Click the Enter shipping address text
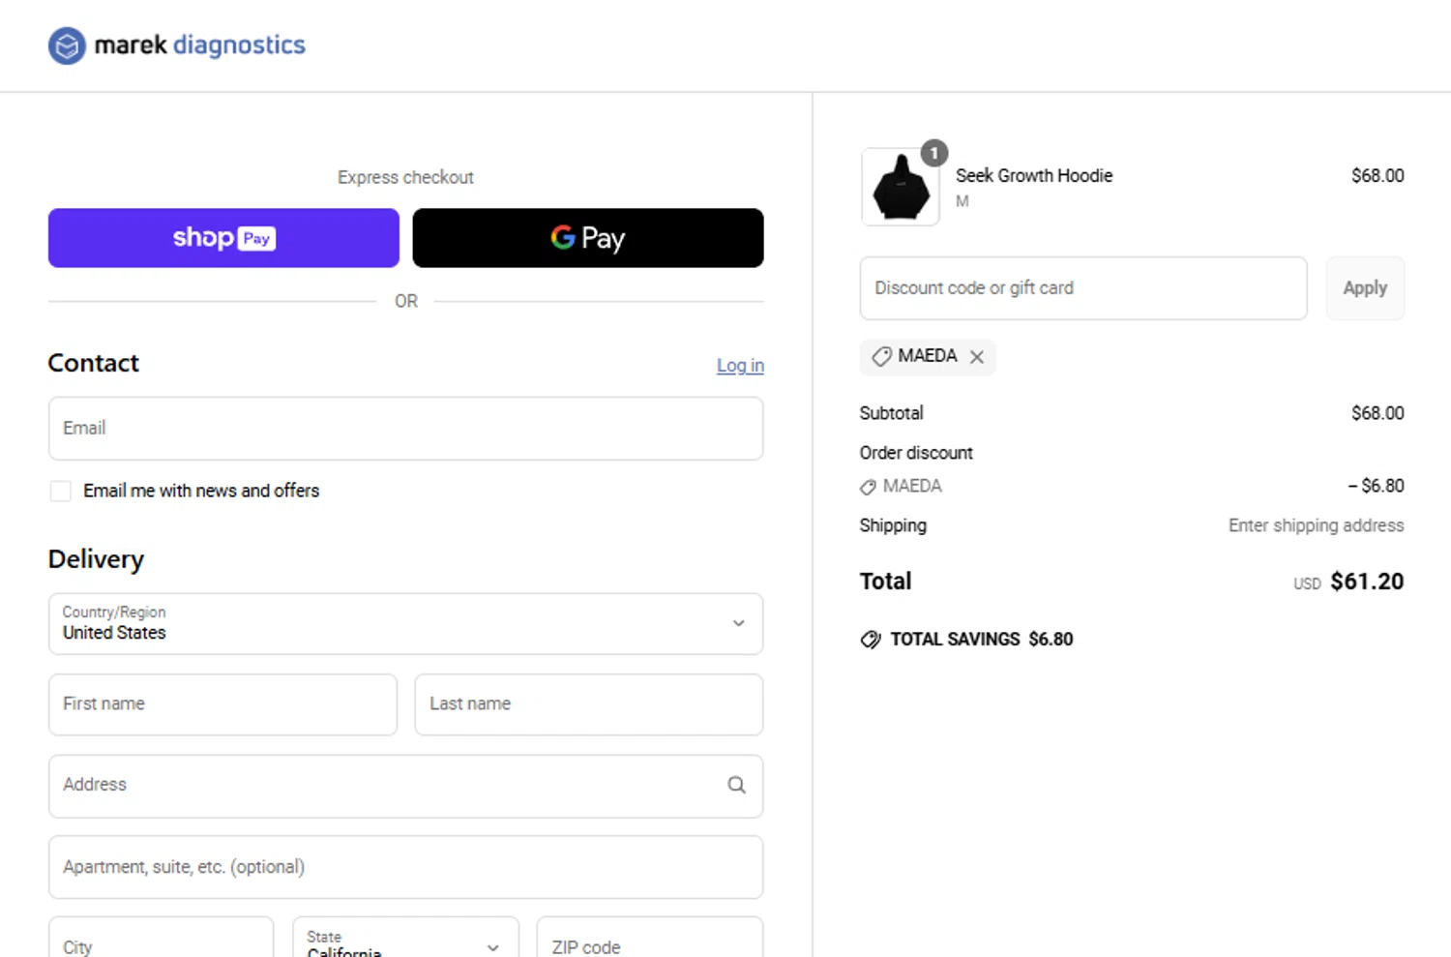This screenshot has height=957, width=1451. pos(1316,525)
